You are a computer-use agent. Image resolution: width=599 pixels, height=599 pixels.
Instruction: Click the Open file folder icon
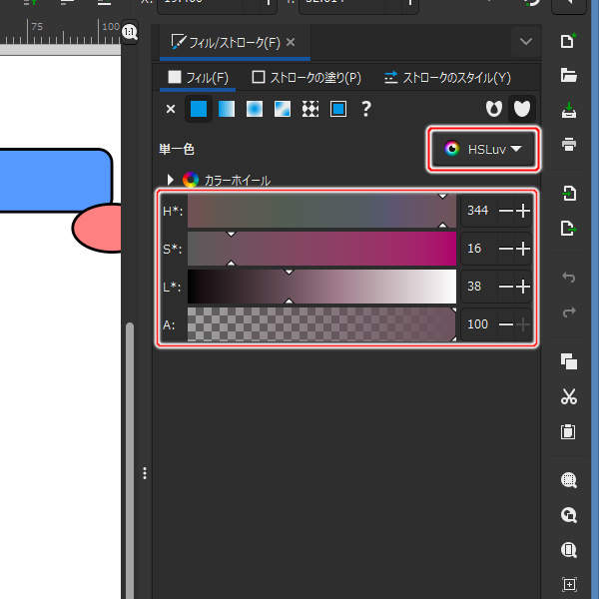pyautogui.click(x=568, y=75)
